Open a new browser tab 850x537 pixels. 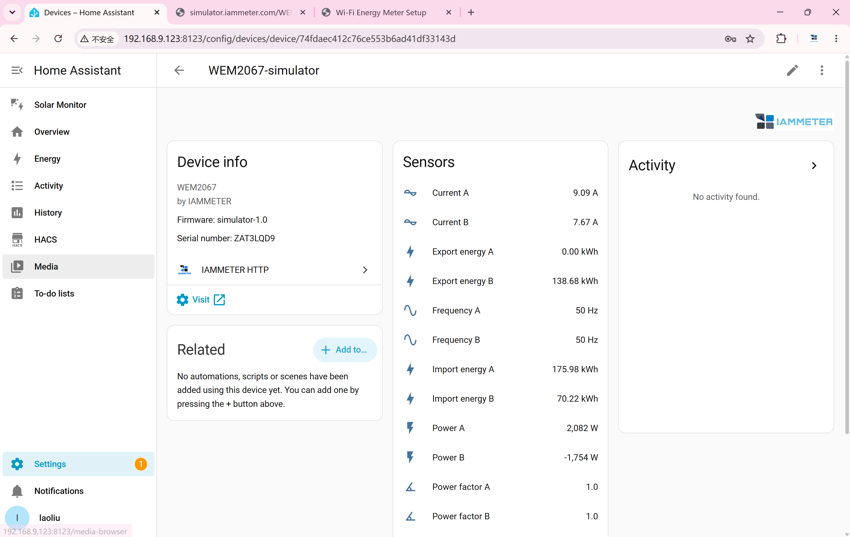(471, 12)
